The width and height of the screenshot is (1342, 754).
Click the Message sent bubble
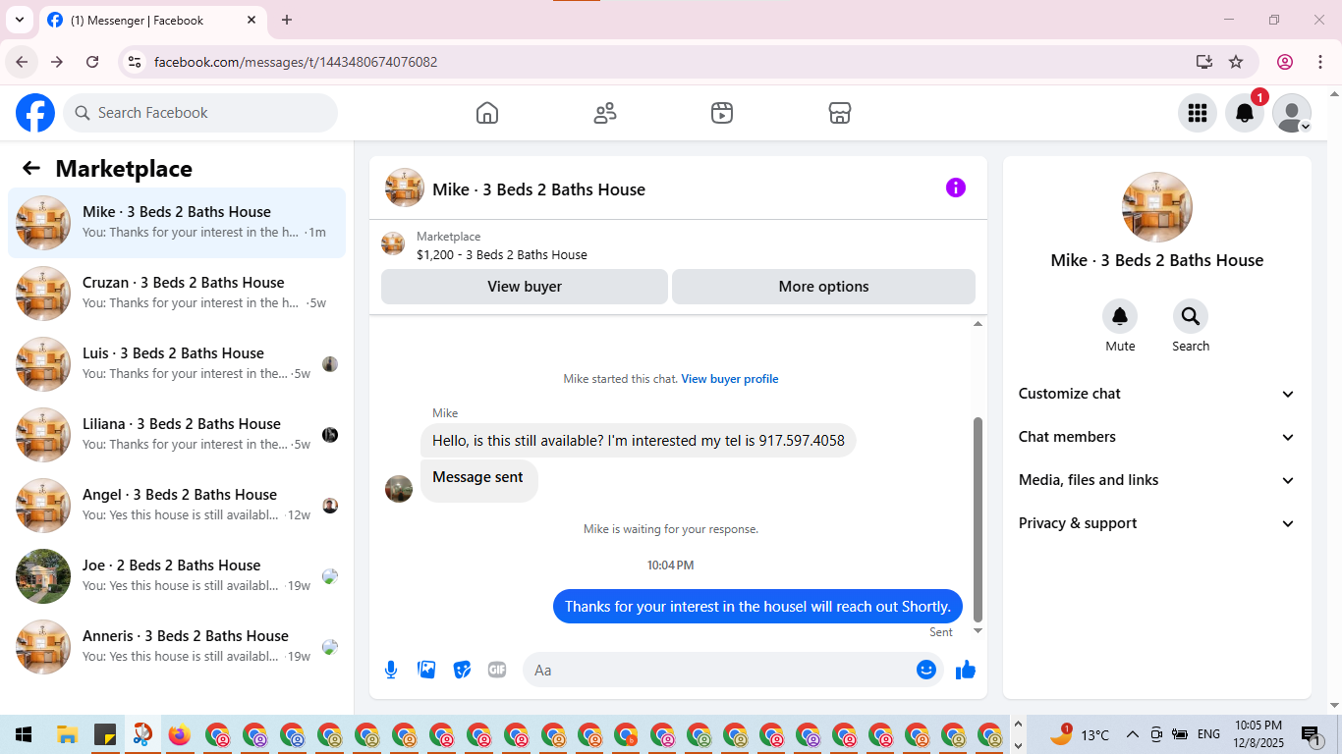478,480
